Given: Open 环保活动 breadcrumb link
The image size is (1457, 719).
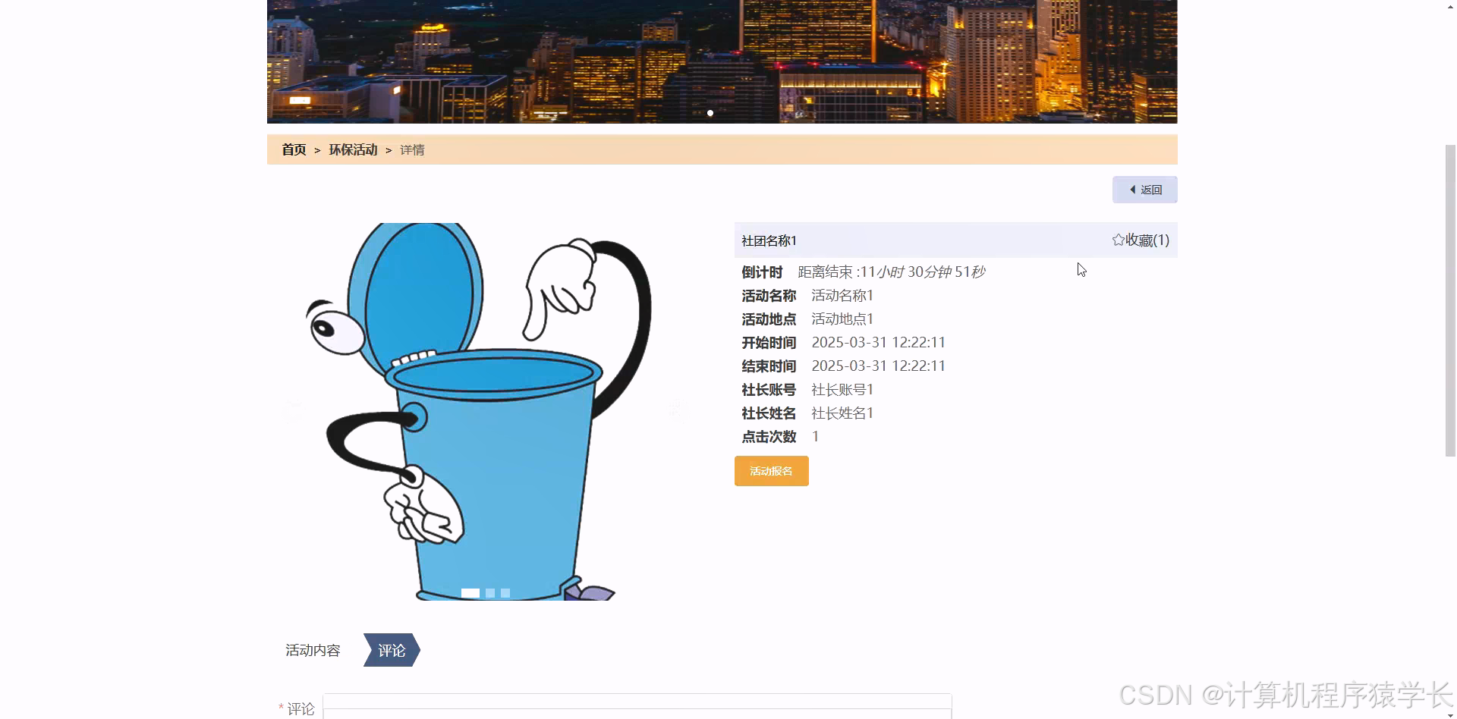Looking at the screenshot, I should pyautogui.click(x=353, y=149).
